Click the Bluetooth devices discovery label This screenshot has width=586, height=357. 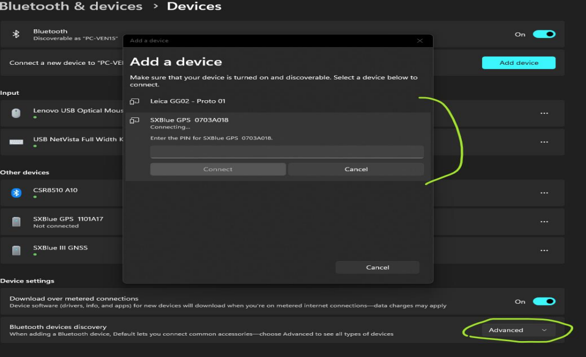(x=58, y=327)
